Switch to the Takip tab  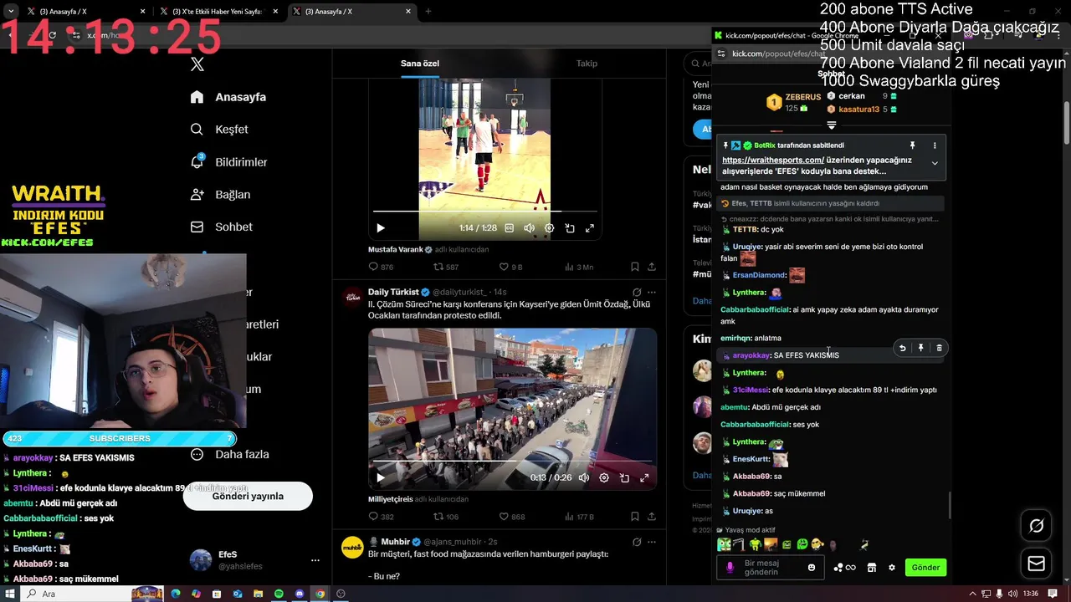[x=587, y=64]
